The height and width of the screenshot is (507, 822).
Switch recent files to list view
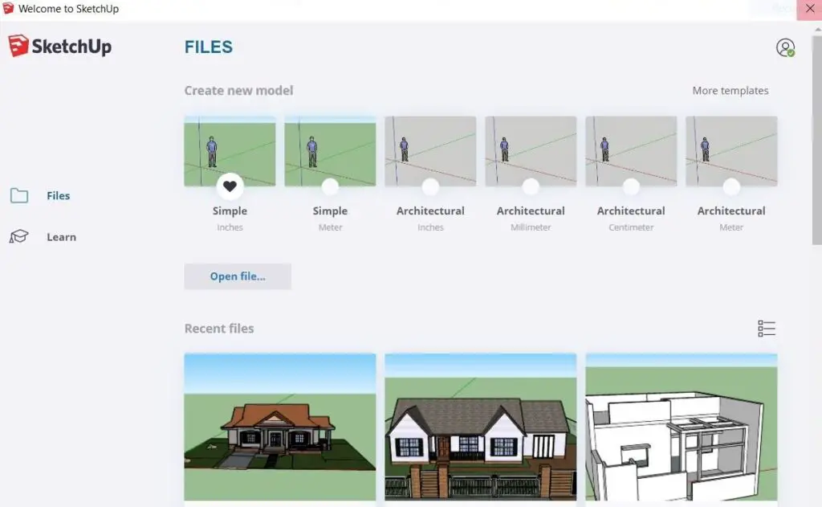point(767,329)
